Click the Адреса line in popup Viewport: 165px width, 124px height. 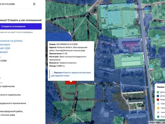coord(68,49)
